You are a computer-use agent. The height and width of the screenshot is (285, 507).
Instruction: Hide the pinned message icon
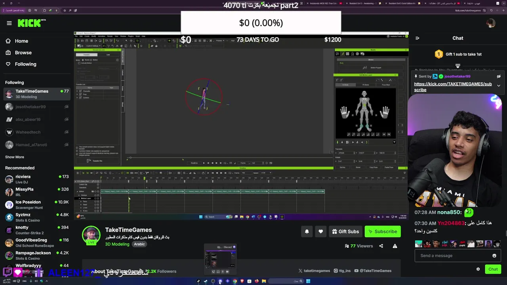click(x=499, y=76)
